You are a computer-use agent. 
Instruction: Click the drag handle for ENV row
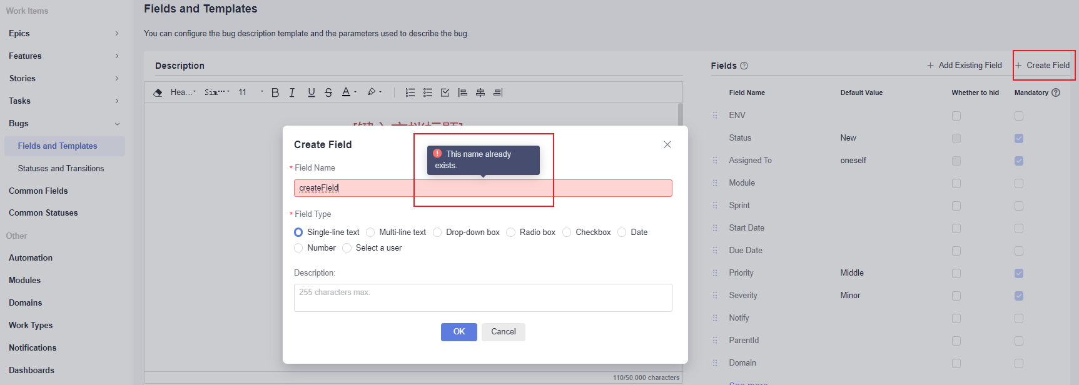coord(715,116)
